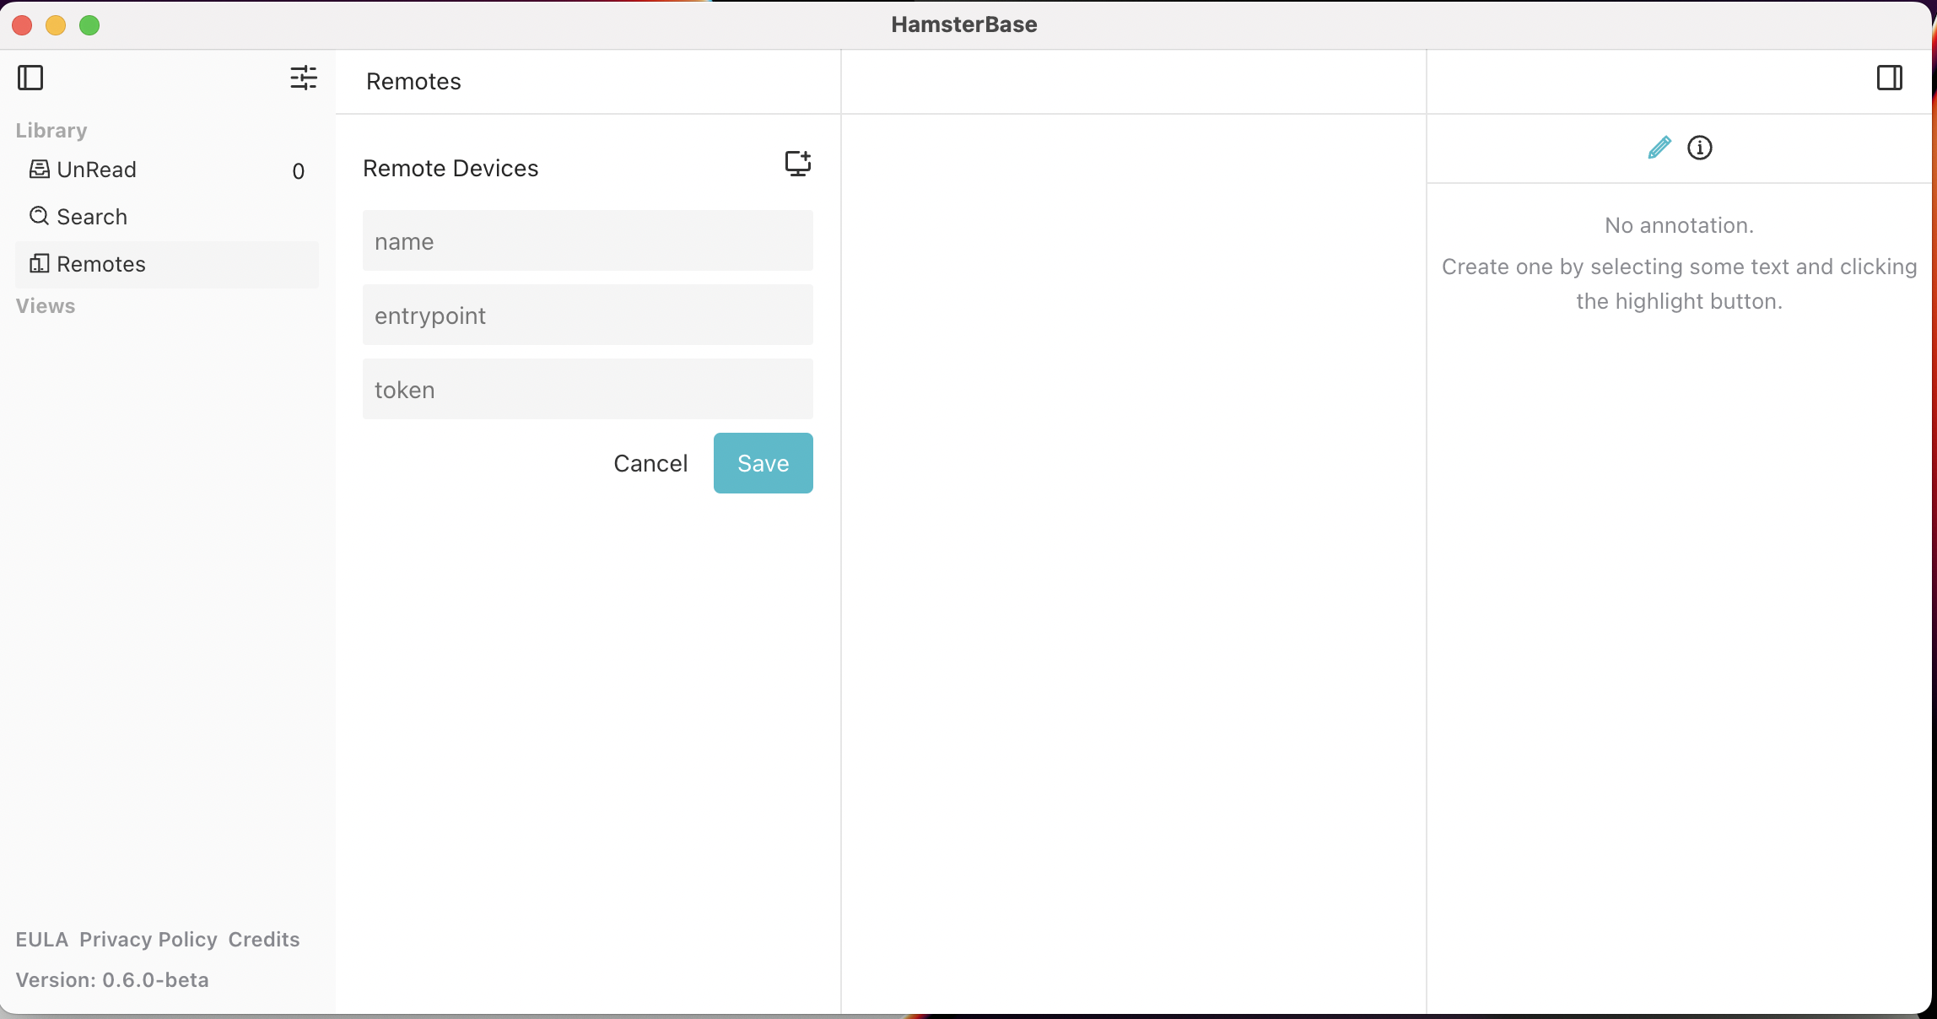Image resolution: width=1937 pixels, height=1019 pixels.
Task: Open the EULA document
Action: tap(41, 939)
